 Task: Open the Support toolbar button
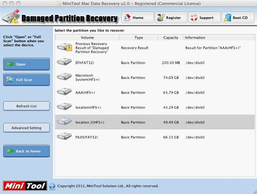[x=204, y=18]
